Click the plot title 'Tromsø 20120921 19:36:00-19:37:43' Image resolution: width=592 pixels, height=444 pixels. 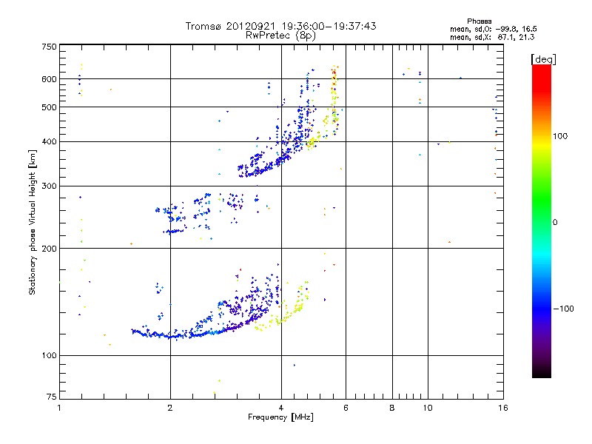pos(281,26)
